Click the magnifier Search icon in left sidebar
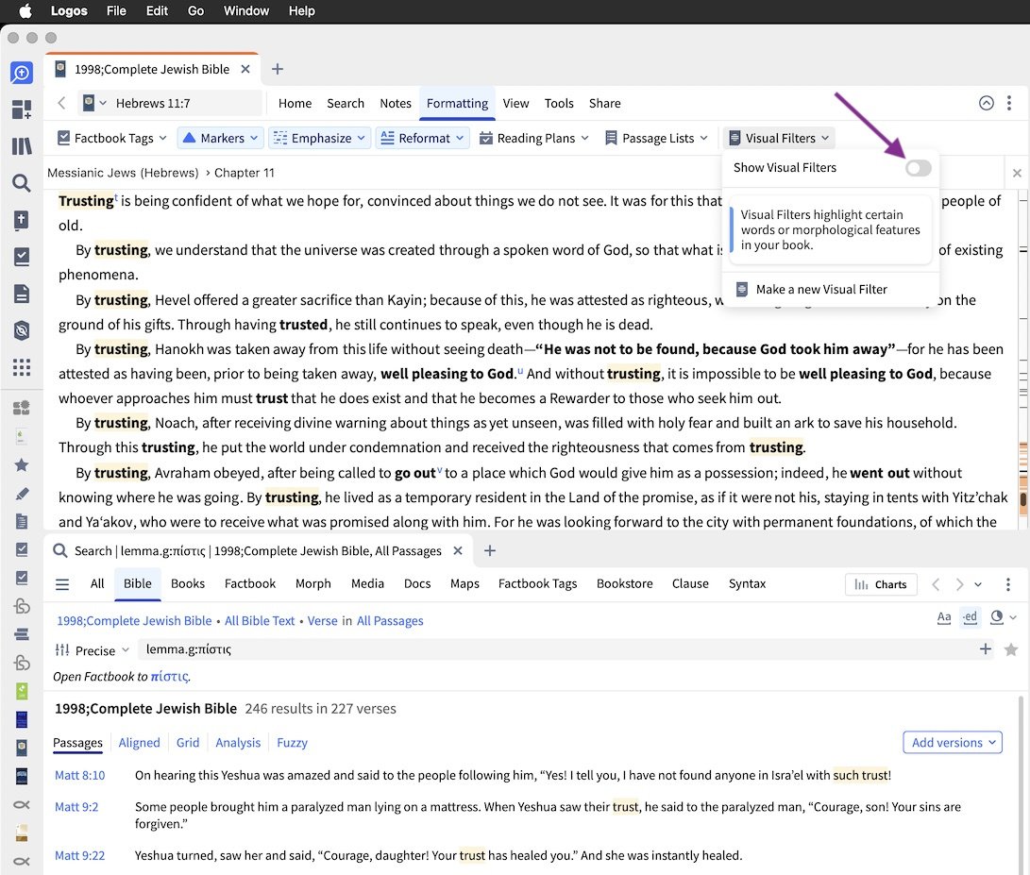 point(21,182)
